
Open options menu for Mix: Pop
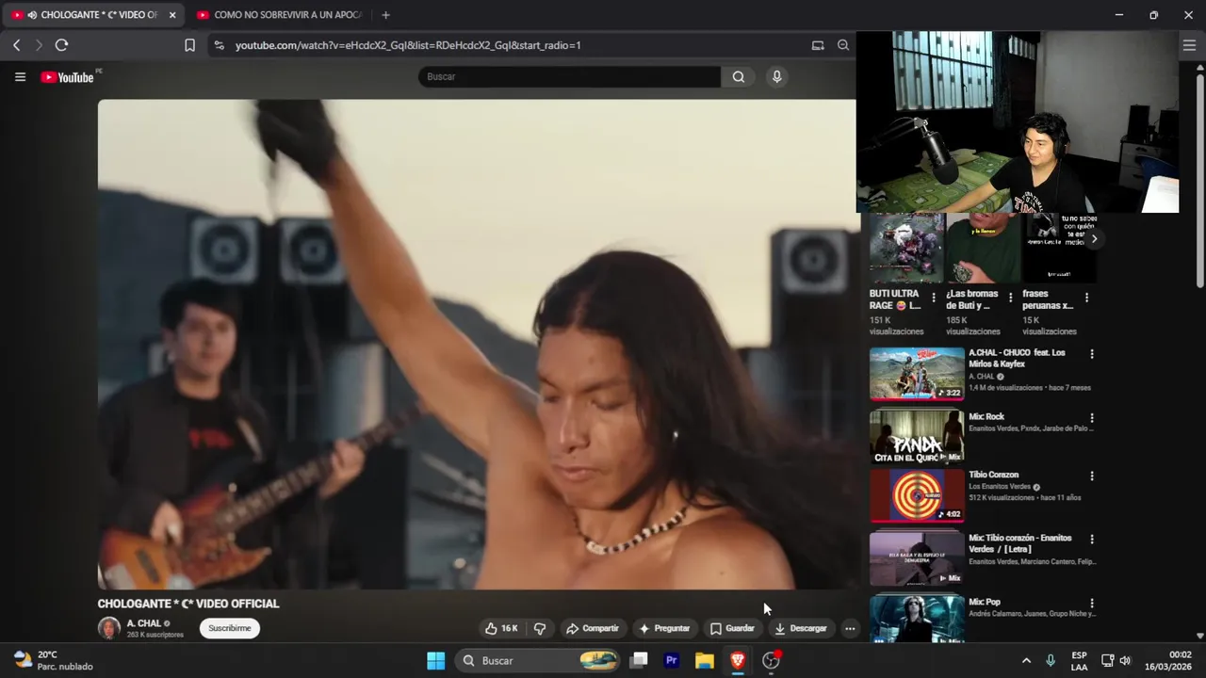pos(1092,604)
